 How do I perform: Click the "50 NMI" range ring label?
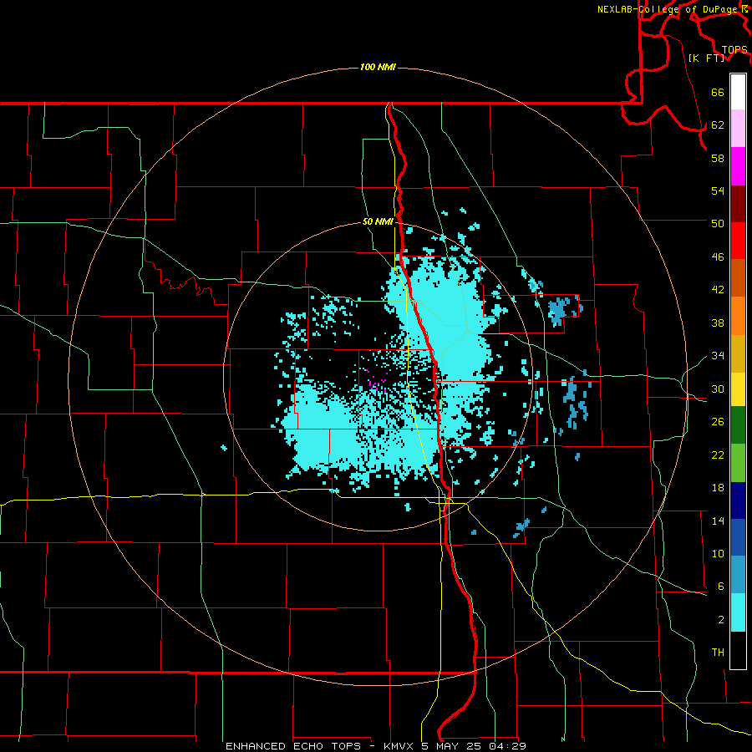[378, 221]
